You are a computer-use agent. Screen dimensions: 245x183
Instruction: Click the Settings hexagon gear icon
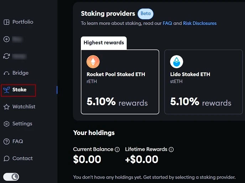pos(6,124)
